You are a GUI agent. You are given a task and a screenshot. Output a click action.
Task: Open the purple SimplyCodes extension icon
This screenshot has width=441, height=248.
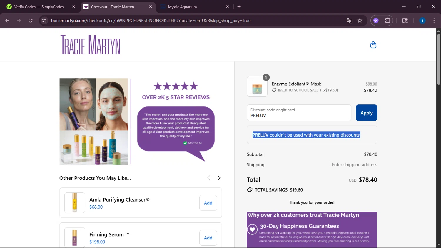(376, 21)
